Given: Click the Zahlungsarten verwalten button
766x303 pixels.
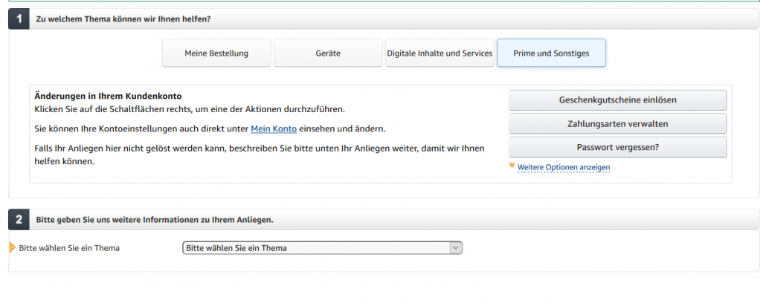Looking at the screenshot, I should pyautogui.click(x=617, y=123).
